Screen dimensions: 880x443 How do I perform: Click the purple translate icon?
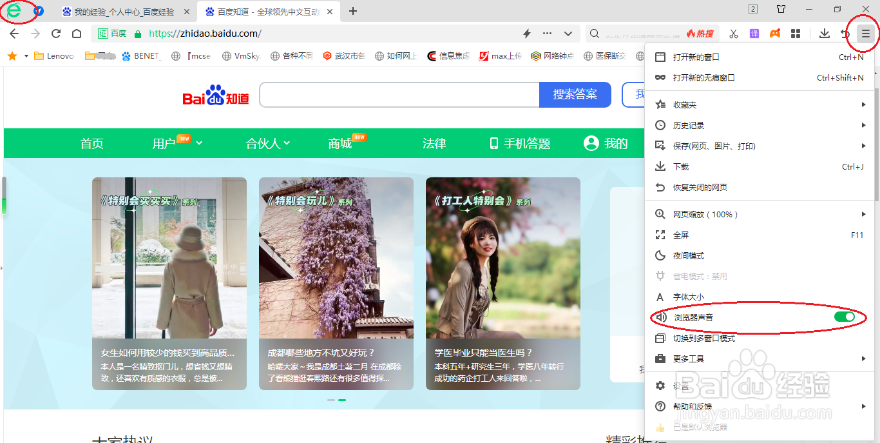pyautogui.click(x=754, y=34)
